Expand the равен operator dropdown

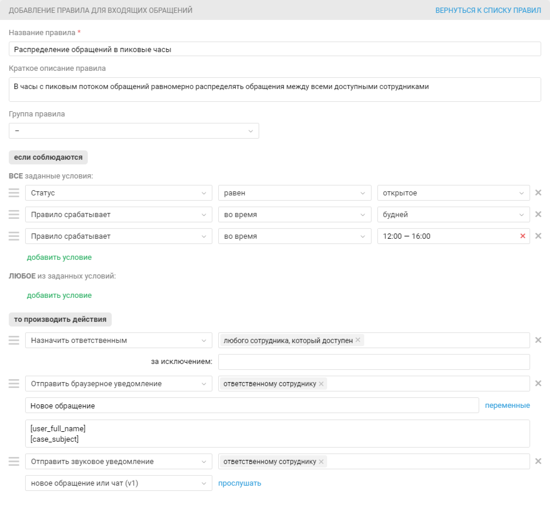(295, 193)
